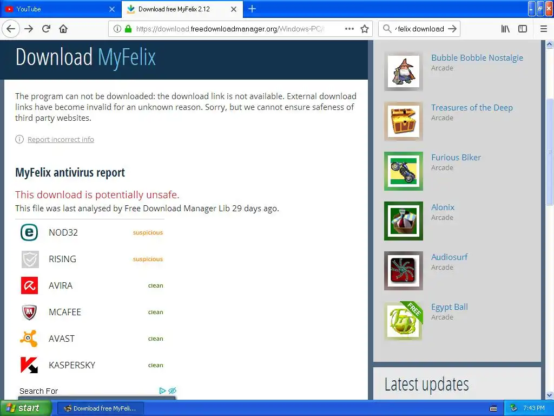Click the KASPERSKY logo icon
This screenshot has width=554, height=416.
pos(29,365)
